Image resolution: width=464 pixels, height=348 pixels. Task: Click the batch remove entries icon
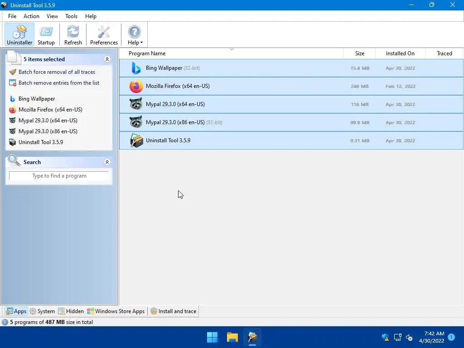pyautogui.click(x=12, y=83)
